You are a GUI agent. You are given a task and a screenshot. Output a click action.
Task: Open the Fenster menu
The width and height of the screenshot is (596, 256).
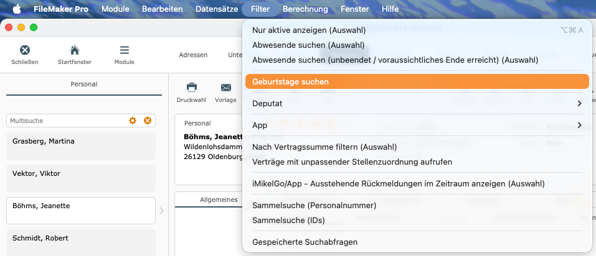click(354, 9)
